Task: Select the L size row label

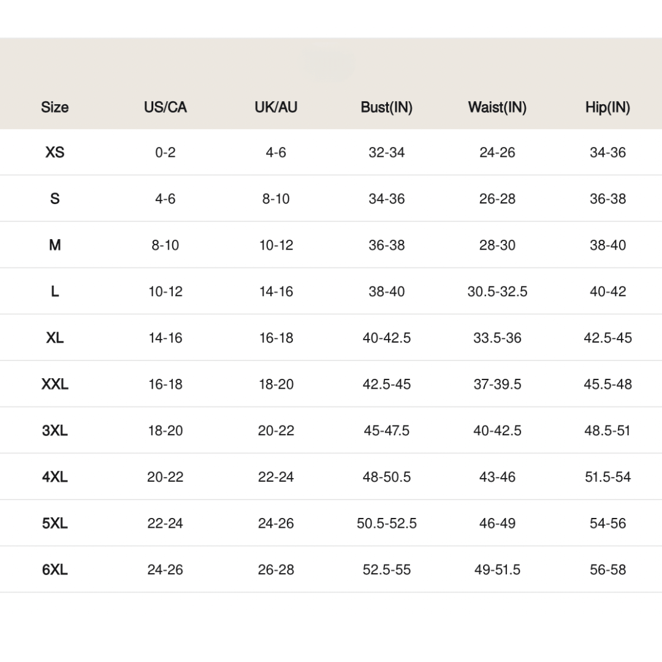Action: point(55,291)
